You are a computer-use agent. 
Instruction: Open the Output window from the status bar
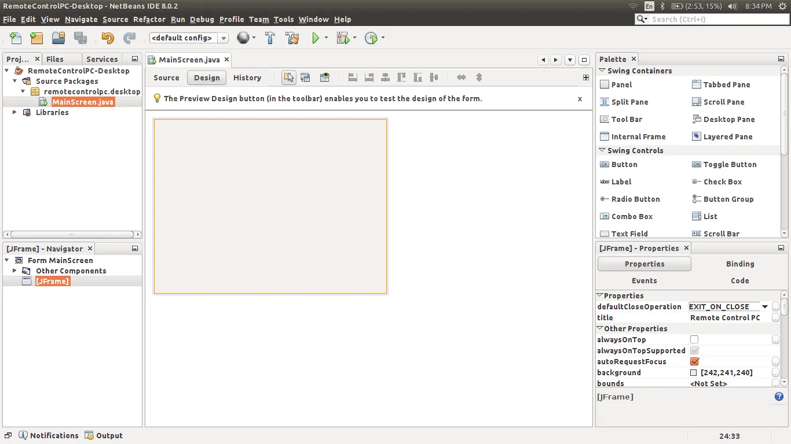(x=104, y=435)
